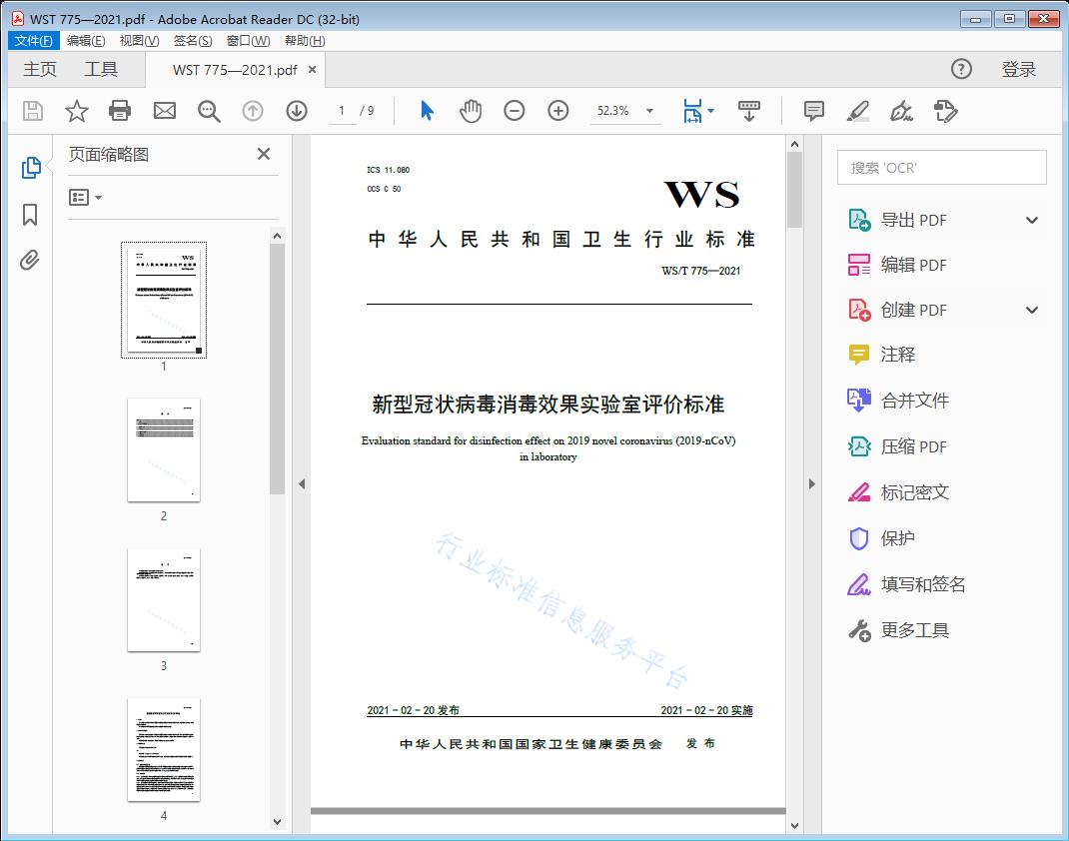This screenshot has height=841, width=1069.
Task: Expand the 导出PDF options chevron
Action: pos(1032,219)
